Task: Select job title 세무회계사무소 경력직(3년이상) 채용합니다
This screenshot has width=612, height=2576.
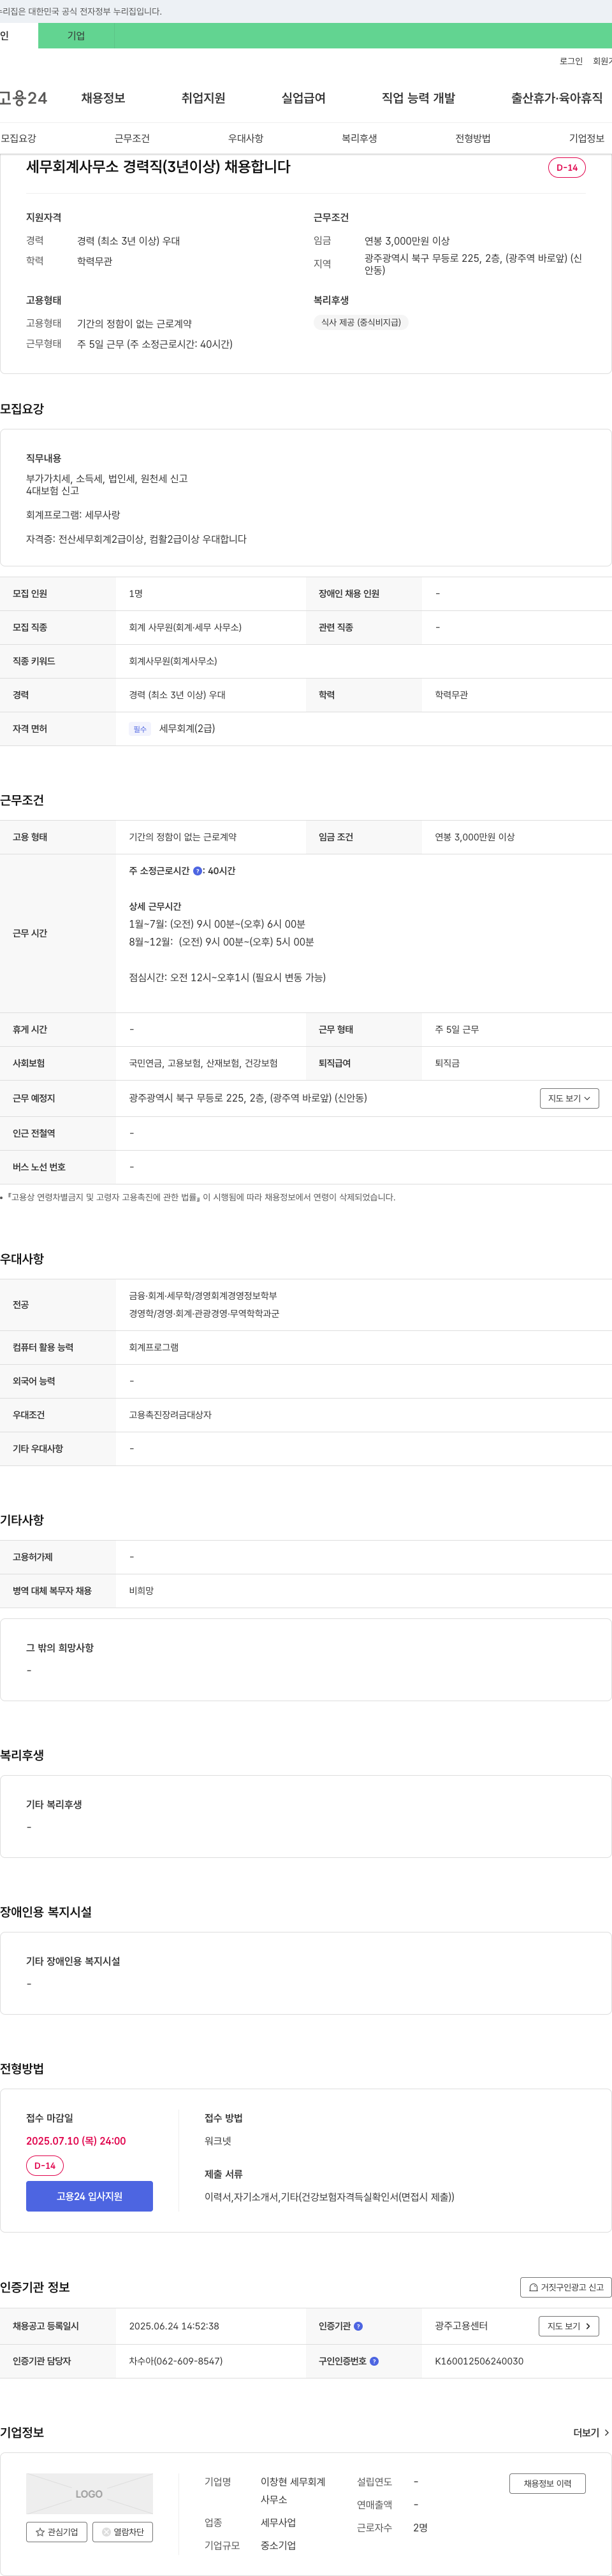Action: point(158,167)
